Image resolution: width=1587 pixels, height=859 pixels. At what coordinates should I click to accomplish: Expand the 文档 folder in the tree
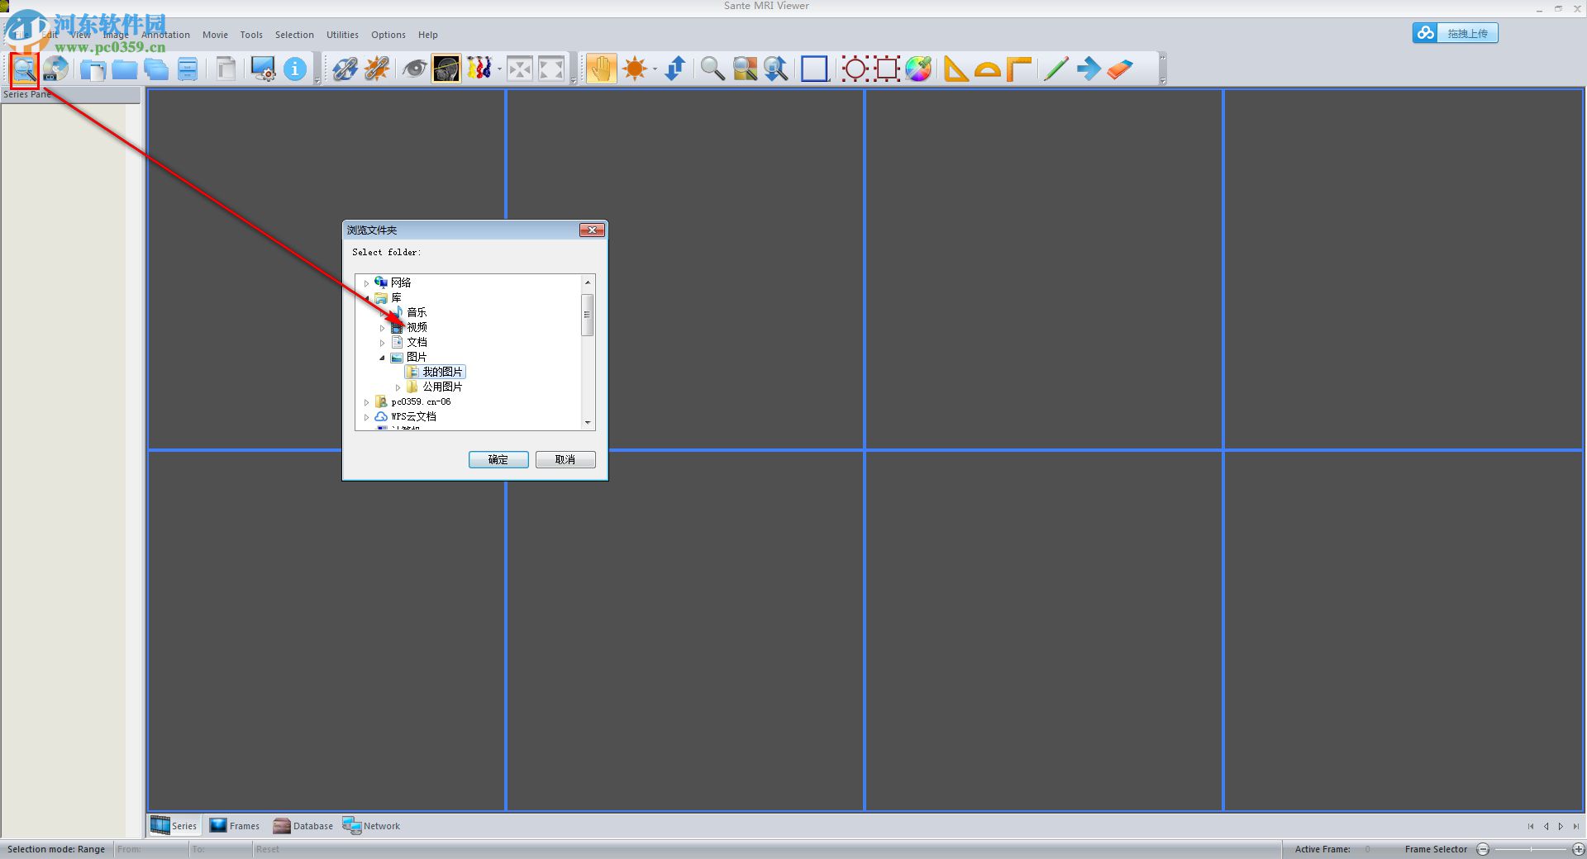click(382, 342)
